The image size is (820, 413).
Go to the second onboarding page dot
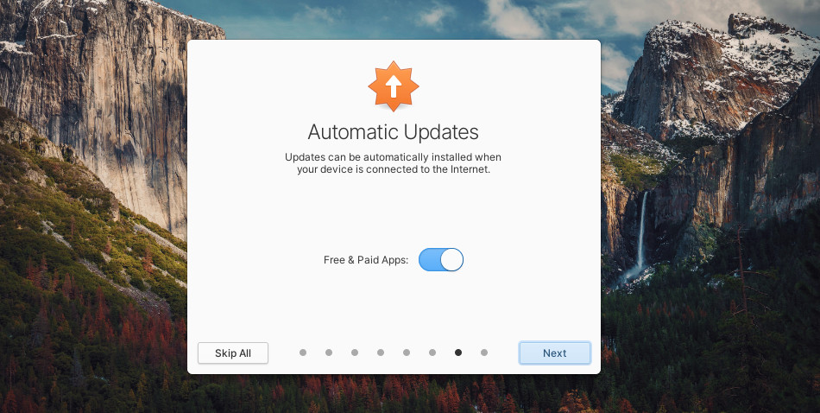pos(329,353)
